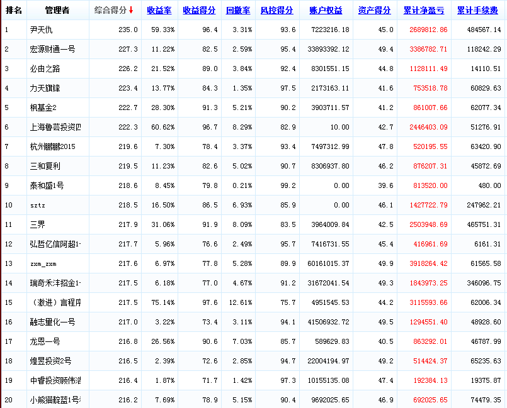Image resolution: width=507 pixels, height=408 pixels.
Task: Select manager 三界
Action: pos(38,224)
